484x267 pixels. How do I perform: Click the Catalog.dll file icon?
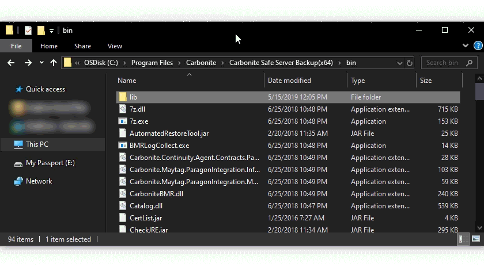click(x=123, y=205)
